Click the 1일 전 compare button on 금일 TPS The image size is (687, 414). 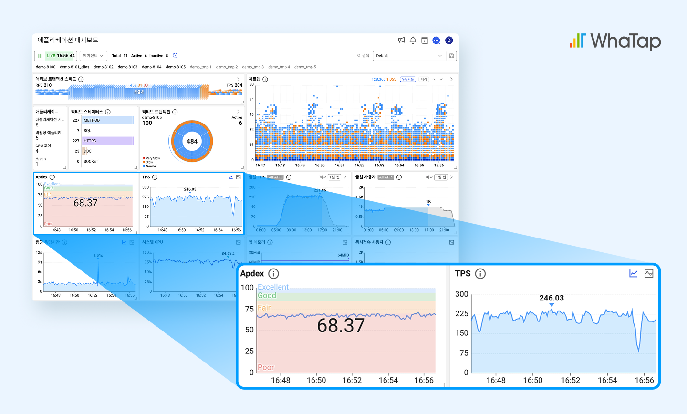click(334, 177)
